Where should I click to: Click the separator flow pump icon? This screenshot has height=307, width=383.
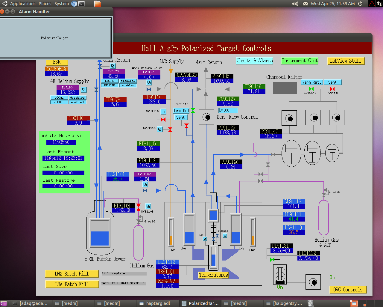point(206,117)
